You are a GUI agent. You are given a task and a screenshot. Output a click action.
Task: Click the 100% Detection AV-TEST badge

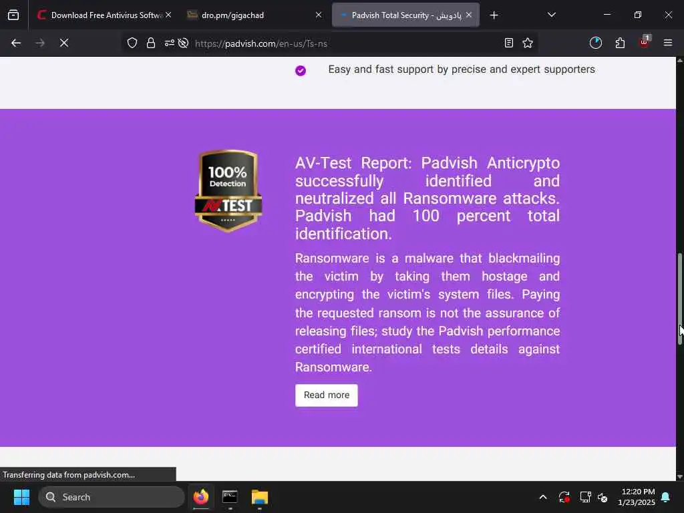228,190
